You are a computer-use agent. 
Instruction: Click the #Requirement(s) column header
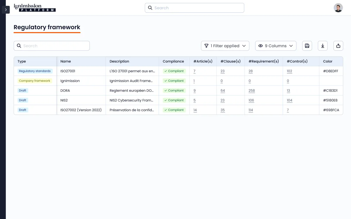click(x=264, y=61)
